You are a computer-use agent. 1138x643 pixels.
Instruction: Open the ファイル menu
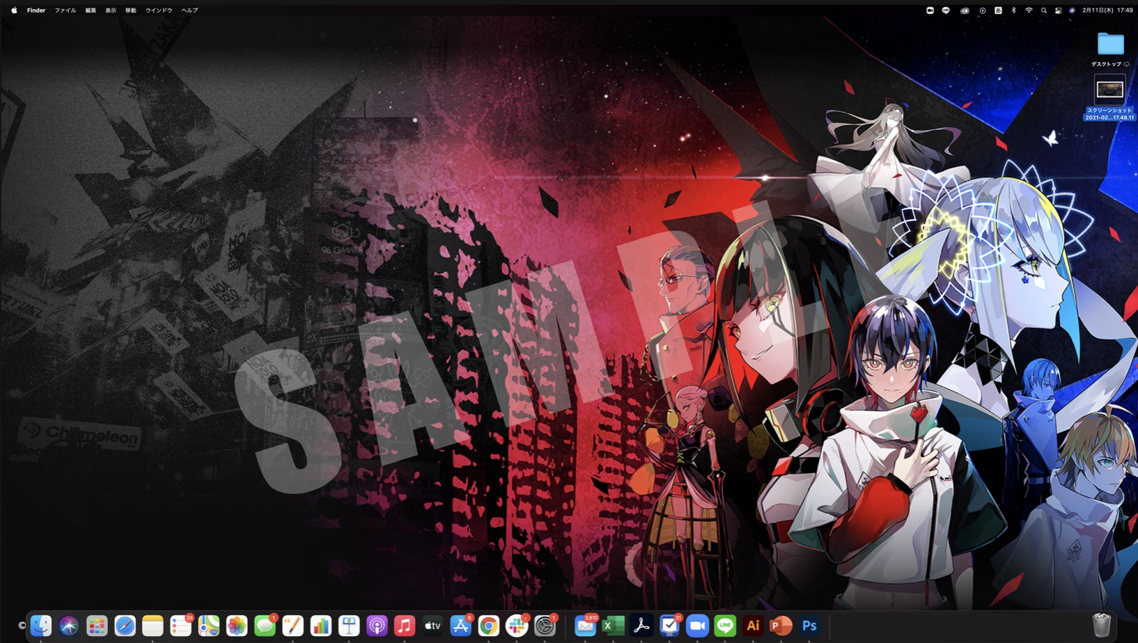coord(65,10)
